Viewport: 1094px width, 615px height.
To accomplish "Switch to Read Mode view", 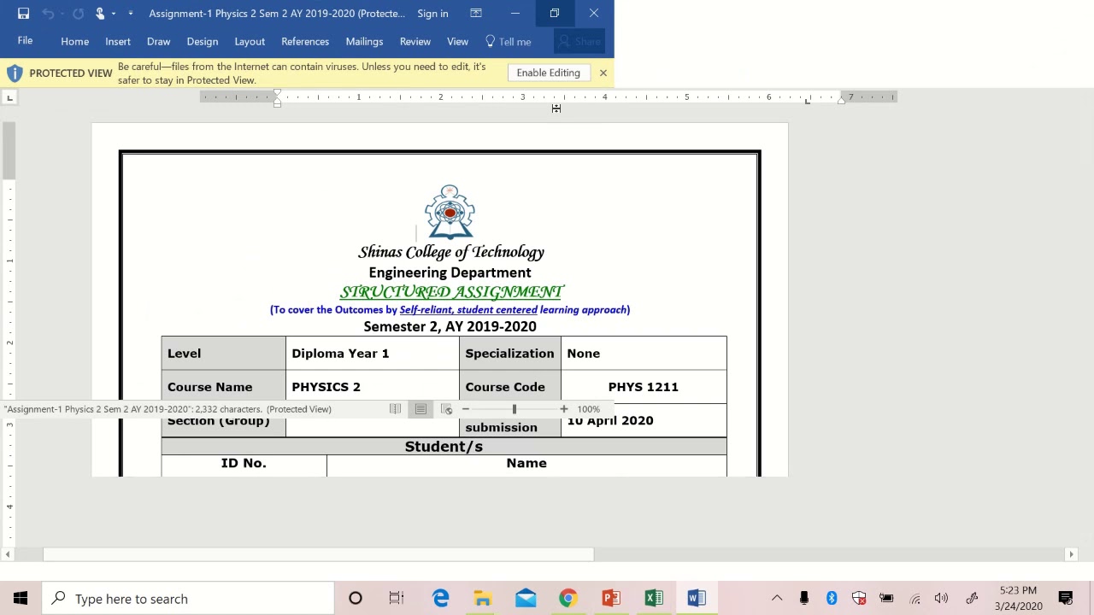I will click(395, 409).
